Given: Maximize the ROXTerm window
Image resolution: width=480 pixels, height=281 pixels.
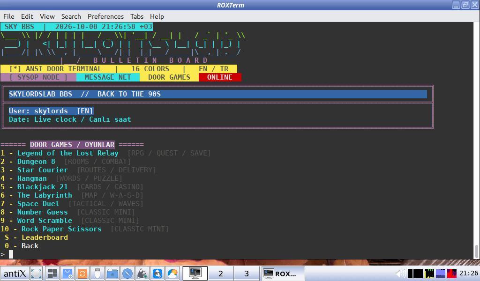Looking at the screenshot, I should pyautogui.click(x=465, y=5).
